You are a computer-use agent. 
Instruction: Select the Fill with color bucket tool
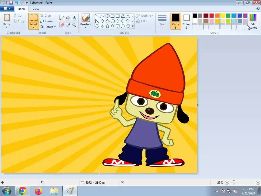[x=68, y=18]
